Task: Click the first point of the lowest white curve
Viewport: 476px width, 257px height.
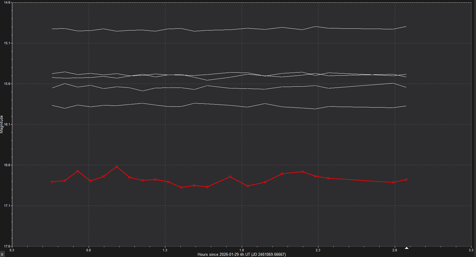Action: coord(52,105)
